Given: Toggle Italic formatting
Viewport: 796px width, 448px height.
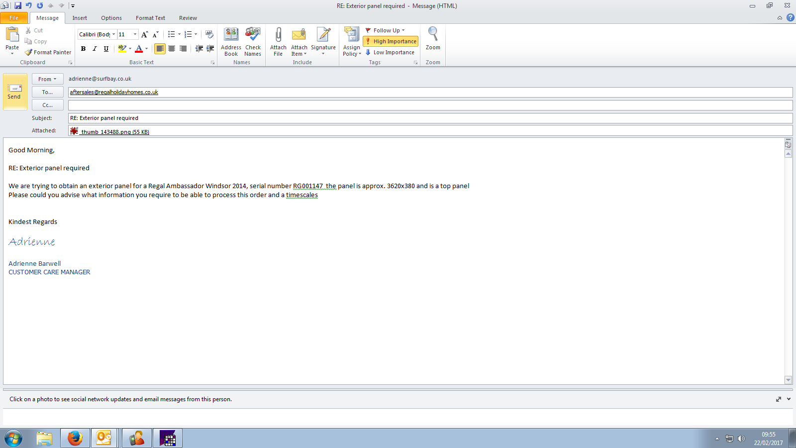Looking at the screenshot, I should click(95, 49).
